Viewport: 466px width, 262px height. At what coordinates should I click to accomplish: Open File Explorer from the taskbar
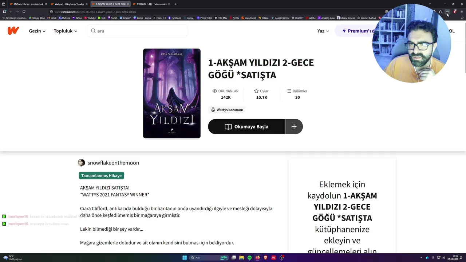pos(241,258)
